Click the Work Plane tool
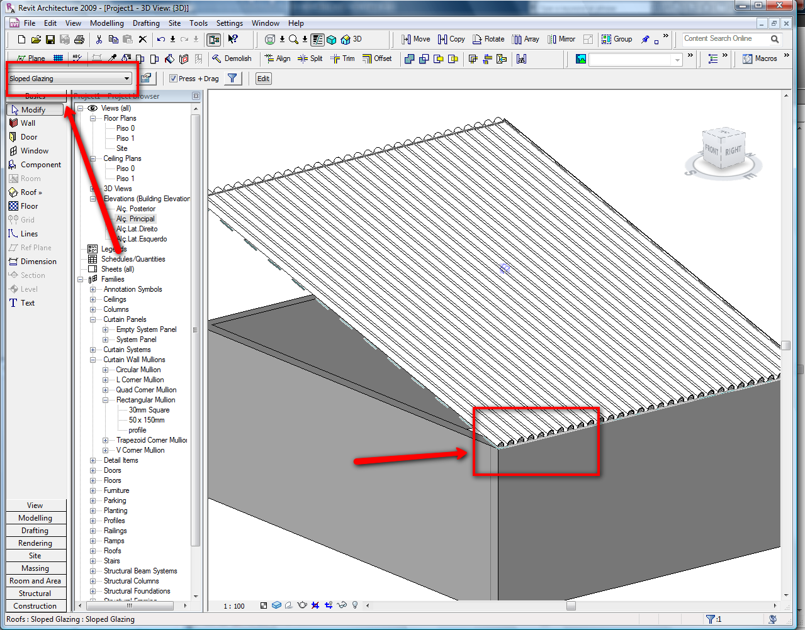The image size is (805, 630). [31, 58]
